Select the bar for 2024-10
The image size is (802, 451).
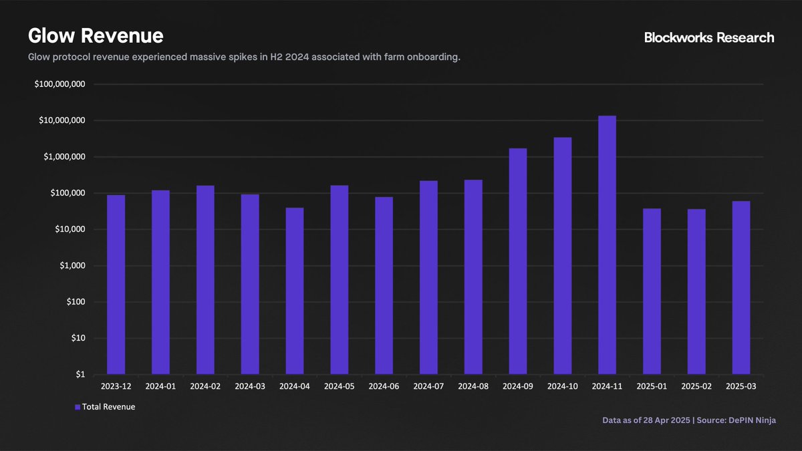pos(562,255)
